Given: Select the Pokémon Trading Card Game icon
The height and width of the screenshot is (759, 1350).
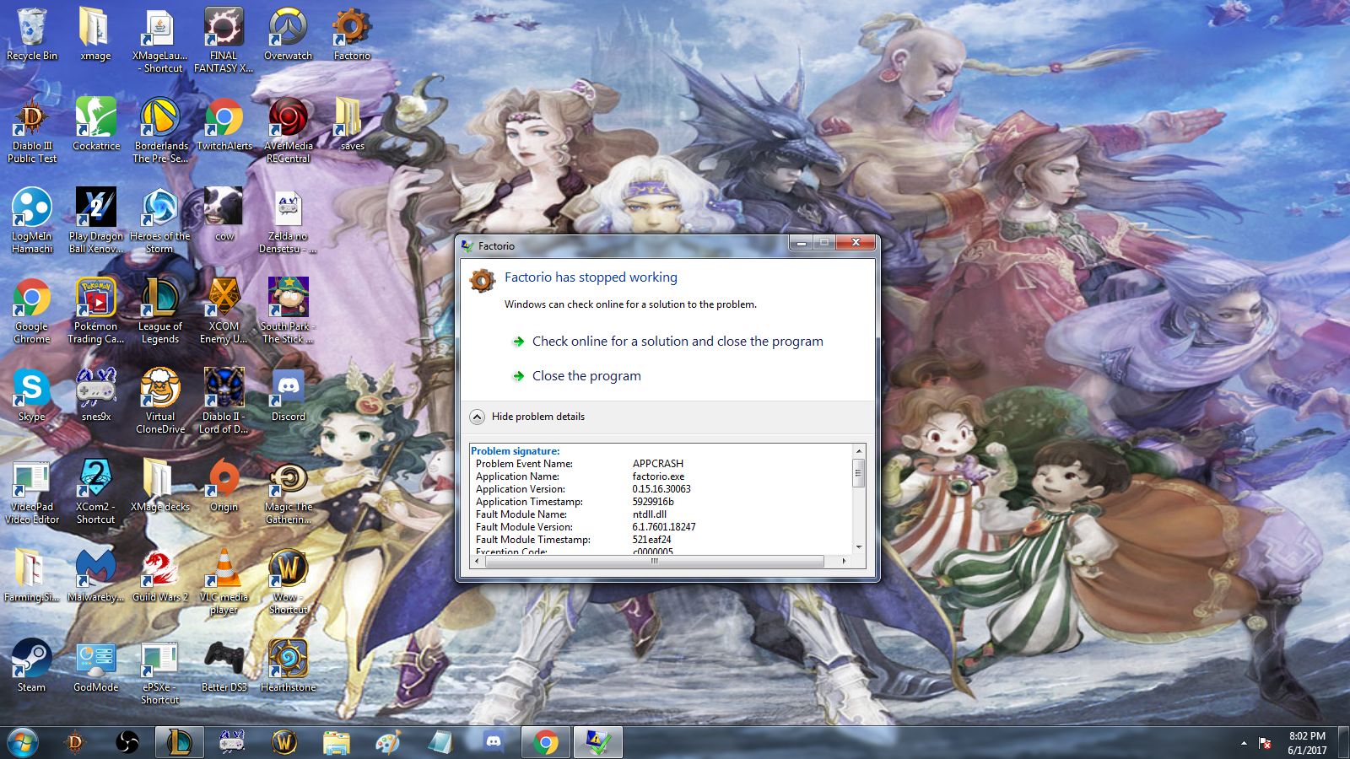Looking at the screenshot, I should click(96, 310).
